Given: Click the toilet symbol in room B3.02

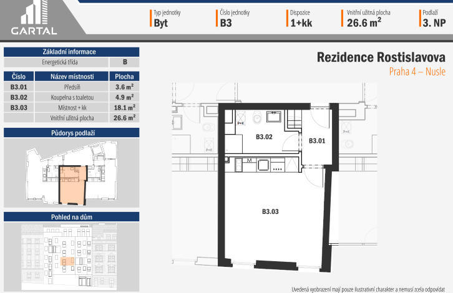Looking at the screenshot, I should (256, 117).
